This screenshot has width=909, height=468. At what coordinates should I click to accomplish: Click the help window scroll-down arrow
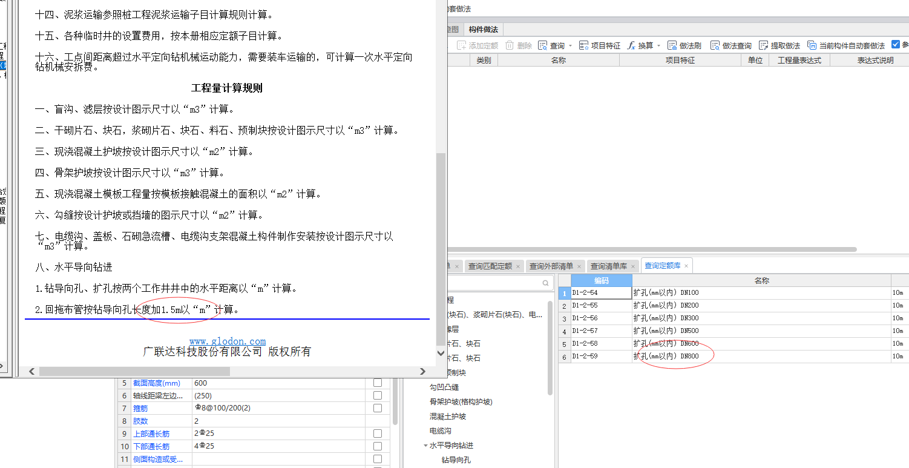coord(441,352)
